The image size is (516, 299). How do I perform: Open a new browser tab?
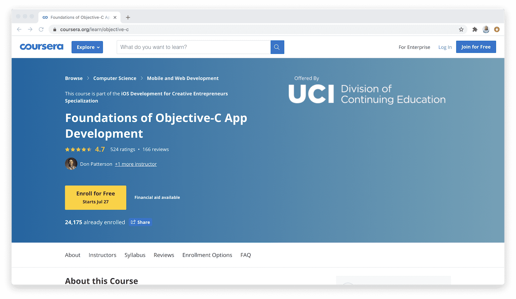tap(128, 17)
